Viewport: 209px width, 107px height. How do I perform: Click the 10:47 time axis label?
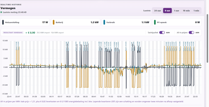click(x=102, y=97)
